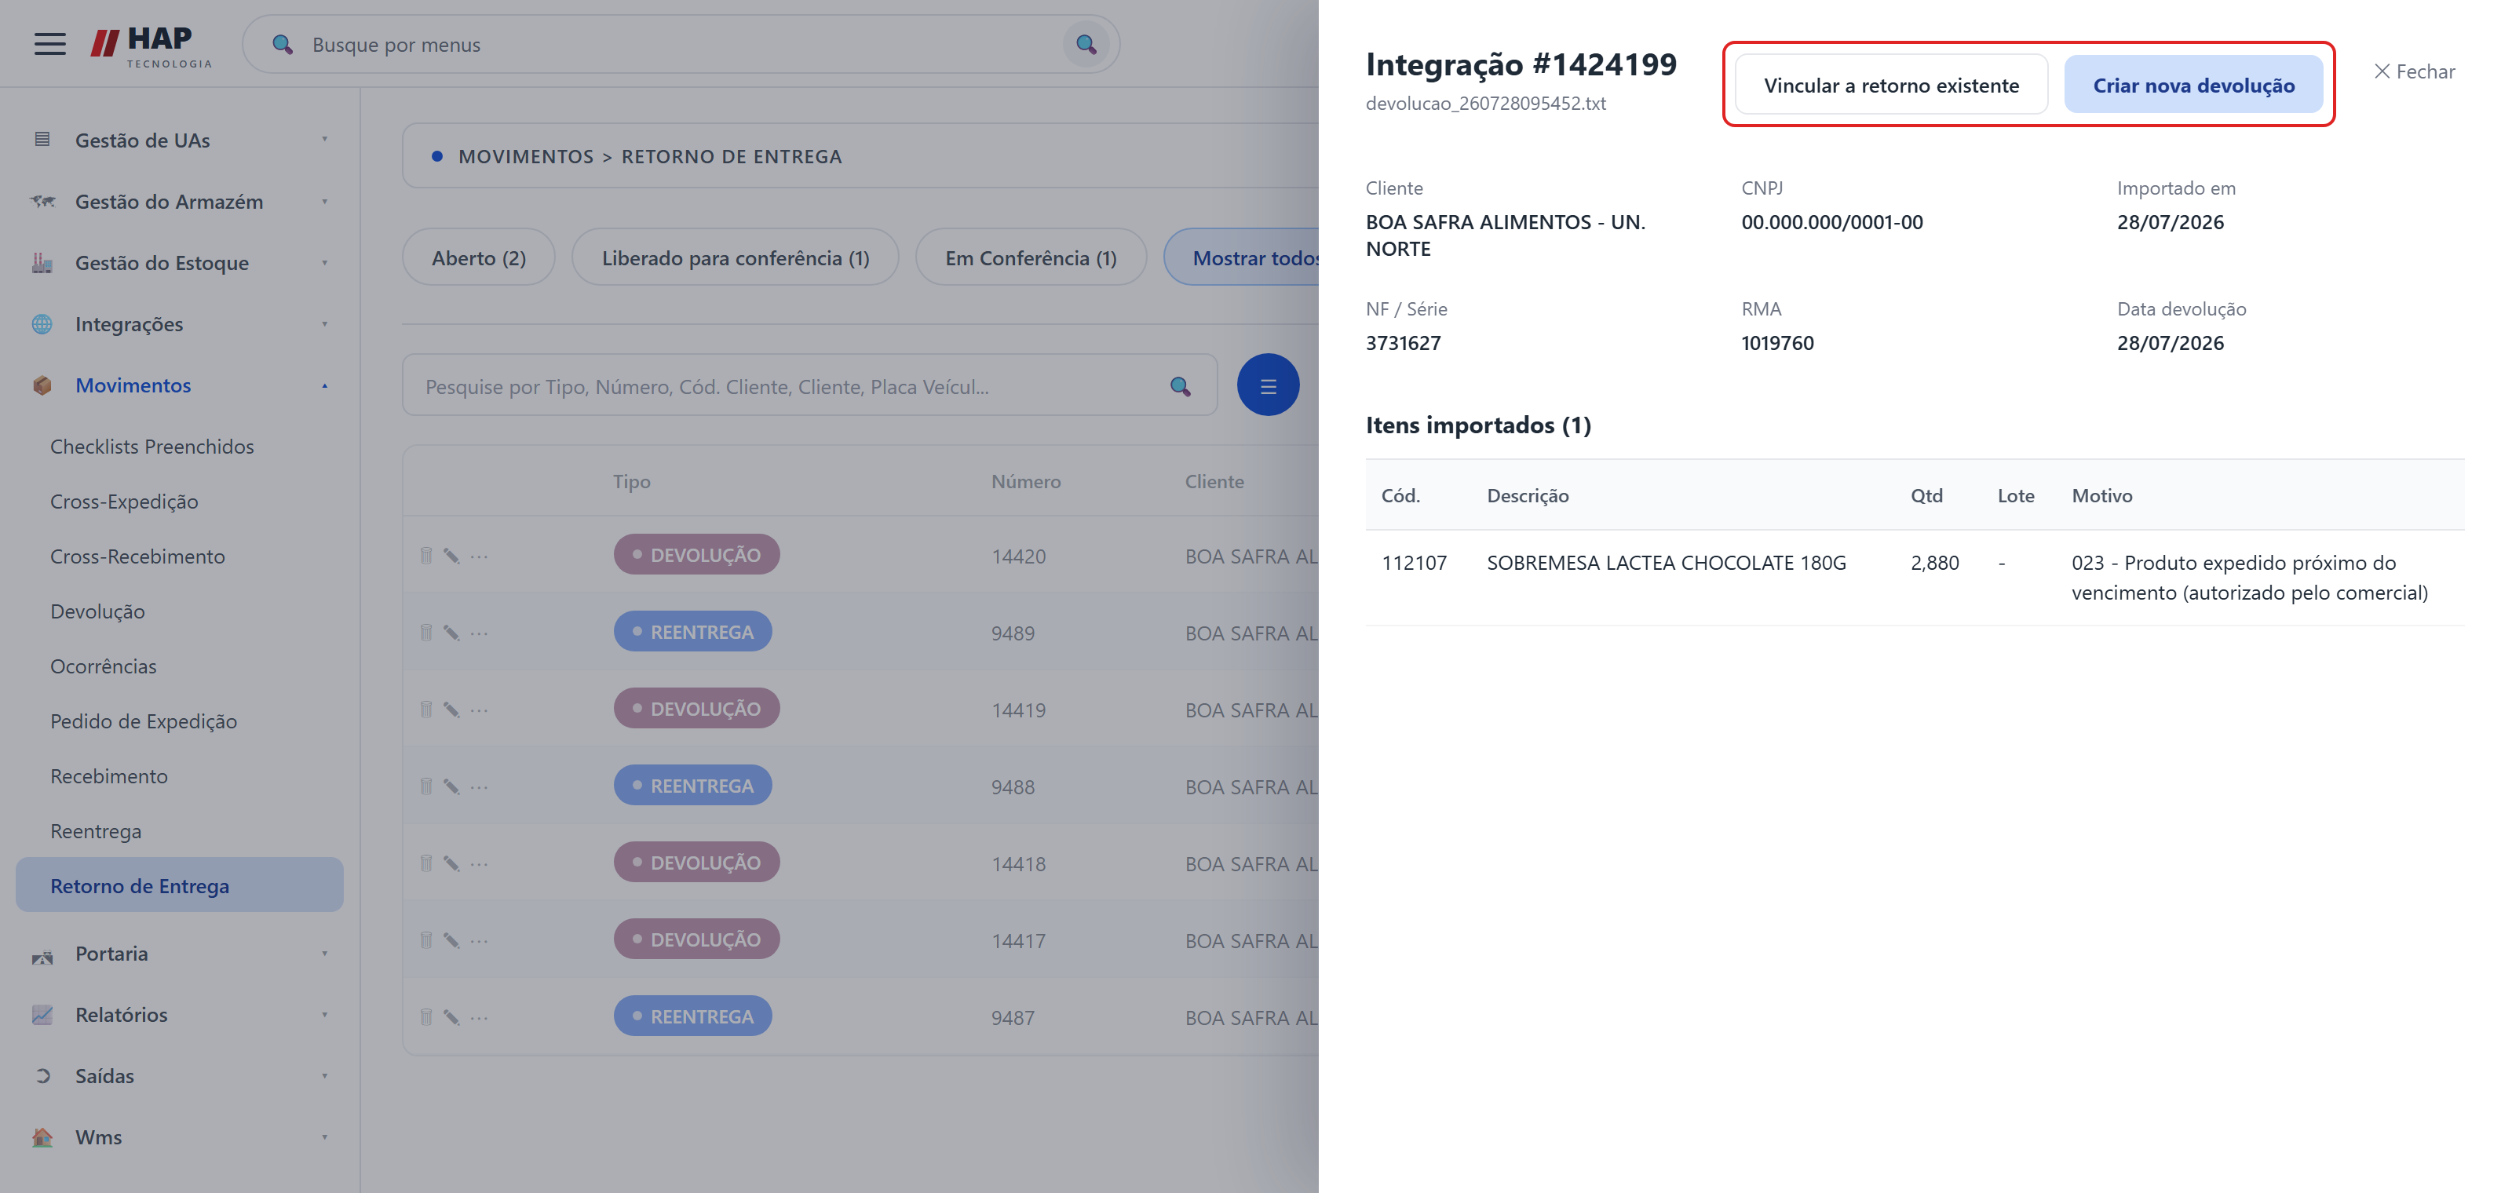Screen dimensions: 2512x1193
Task: Click the Tipo column header
Action: tap(631, 481)
